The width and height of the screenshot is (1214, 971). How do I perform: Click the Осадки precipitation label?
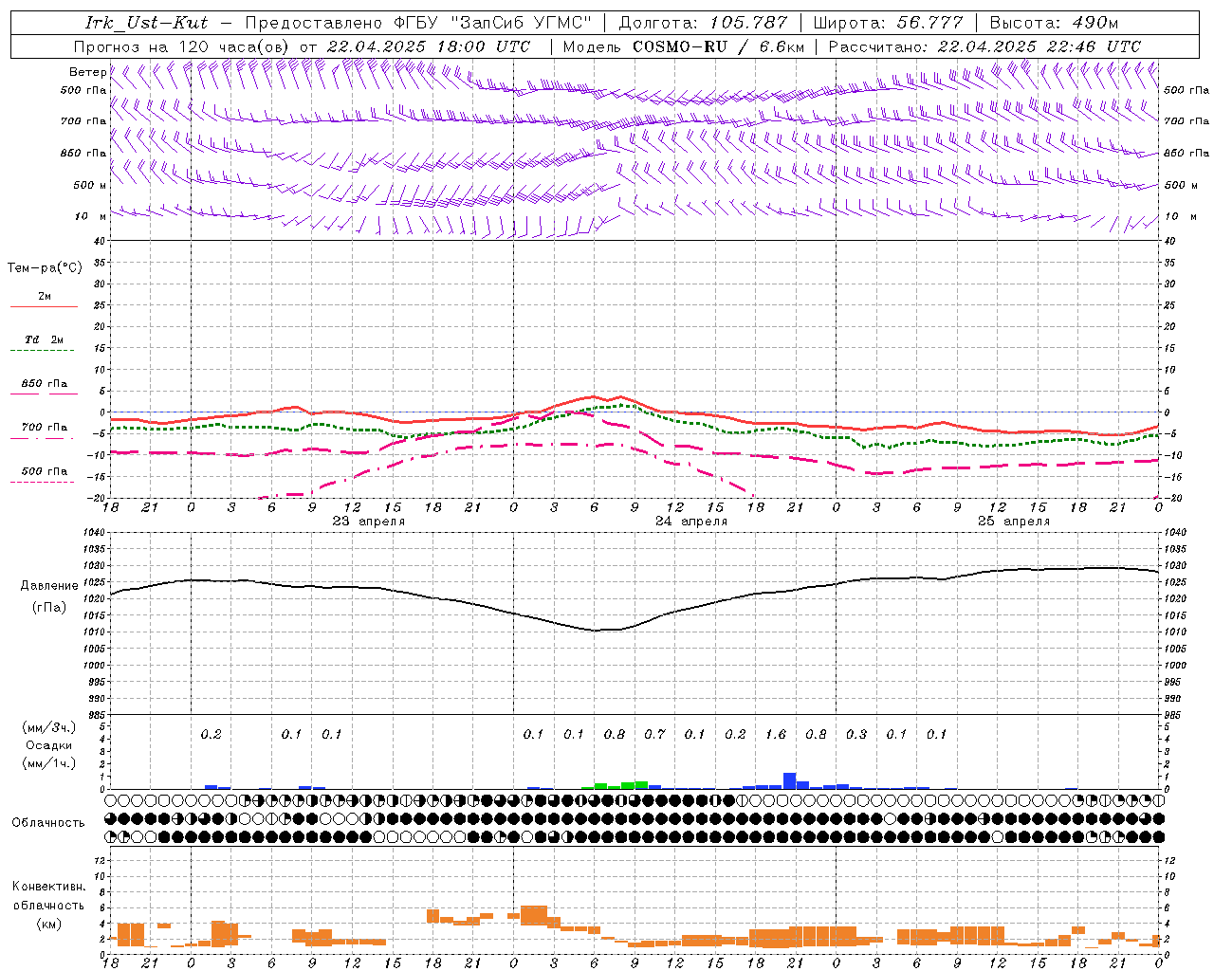pos(48,745)
